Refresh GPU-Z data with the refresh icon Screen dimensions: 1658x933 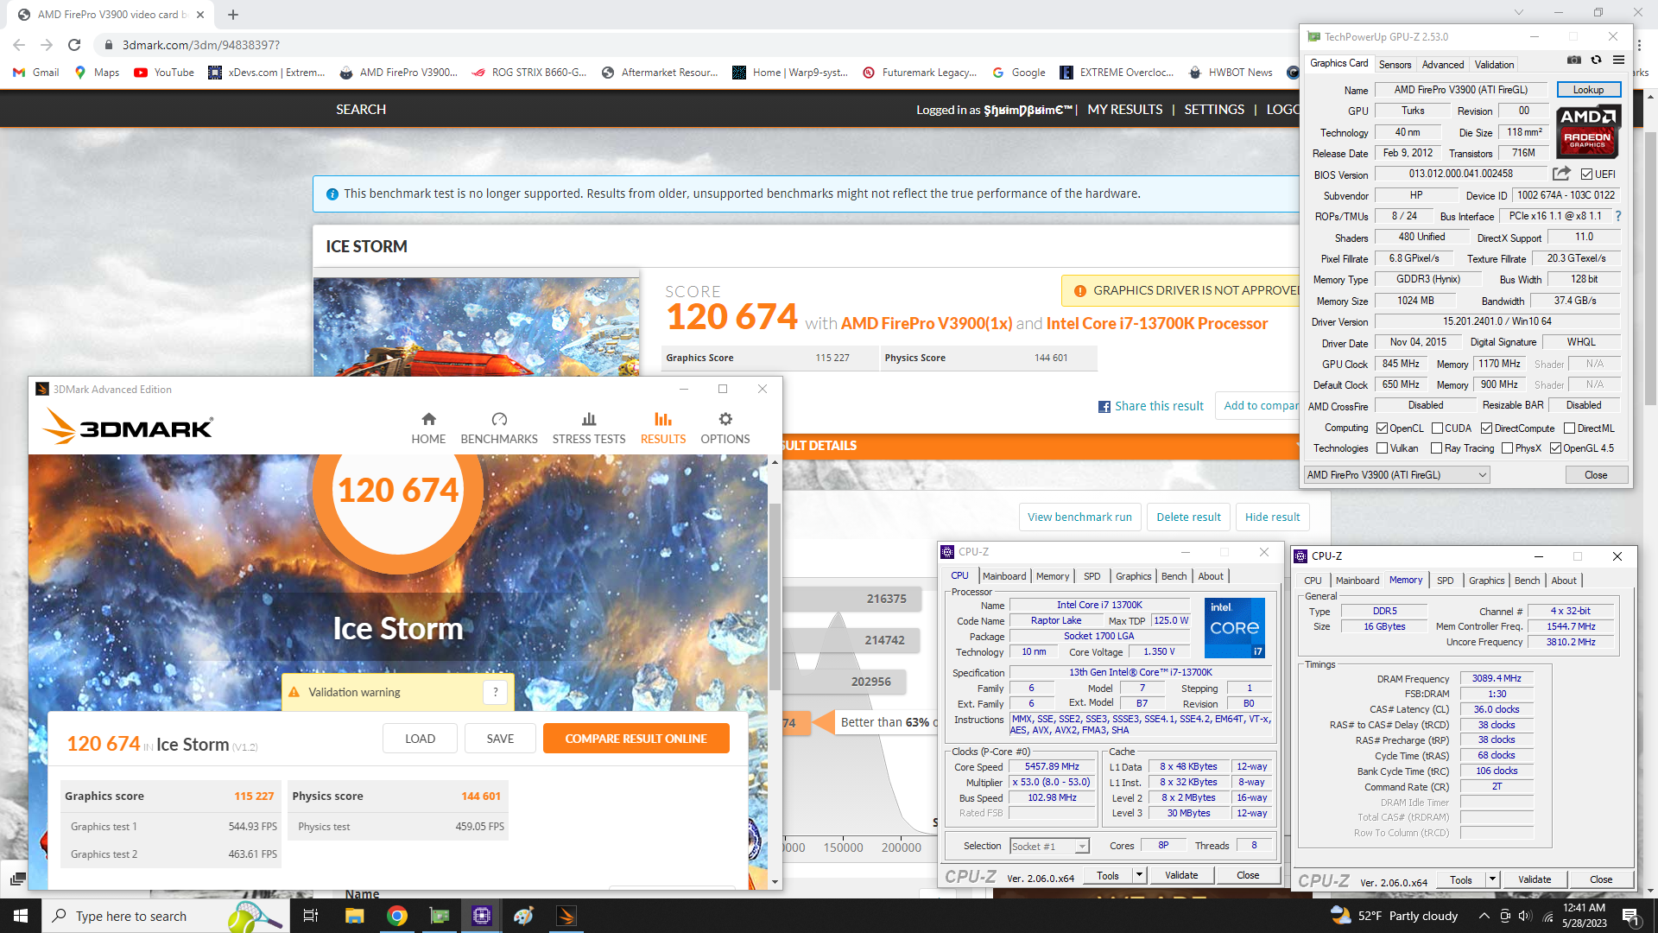(1596, 60)
